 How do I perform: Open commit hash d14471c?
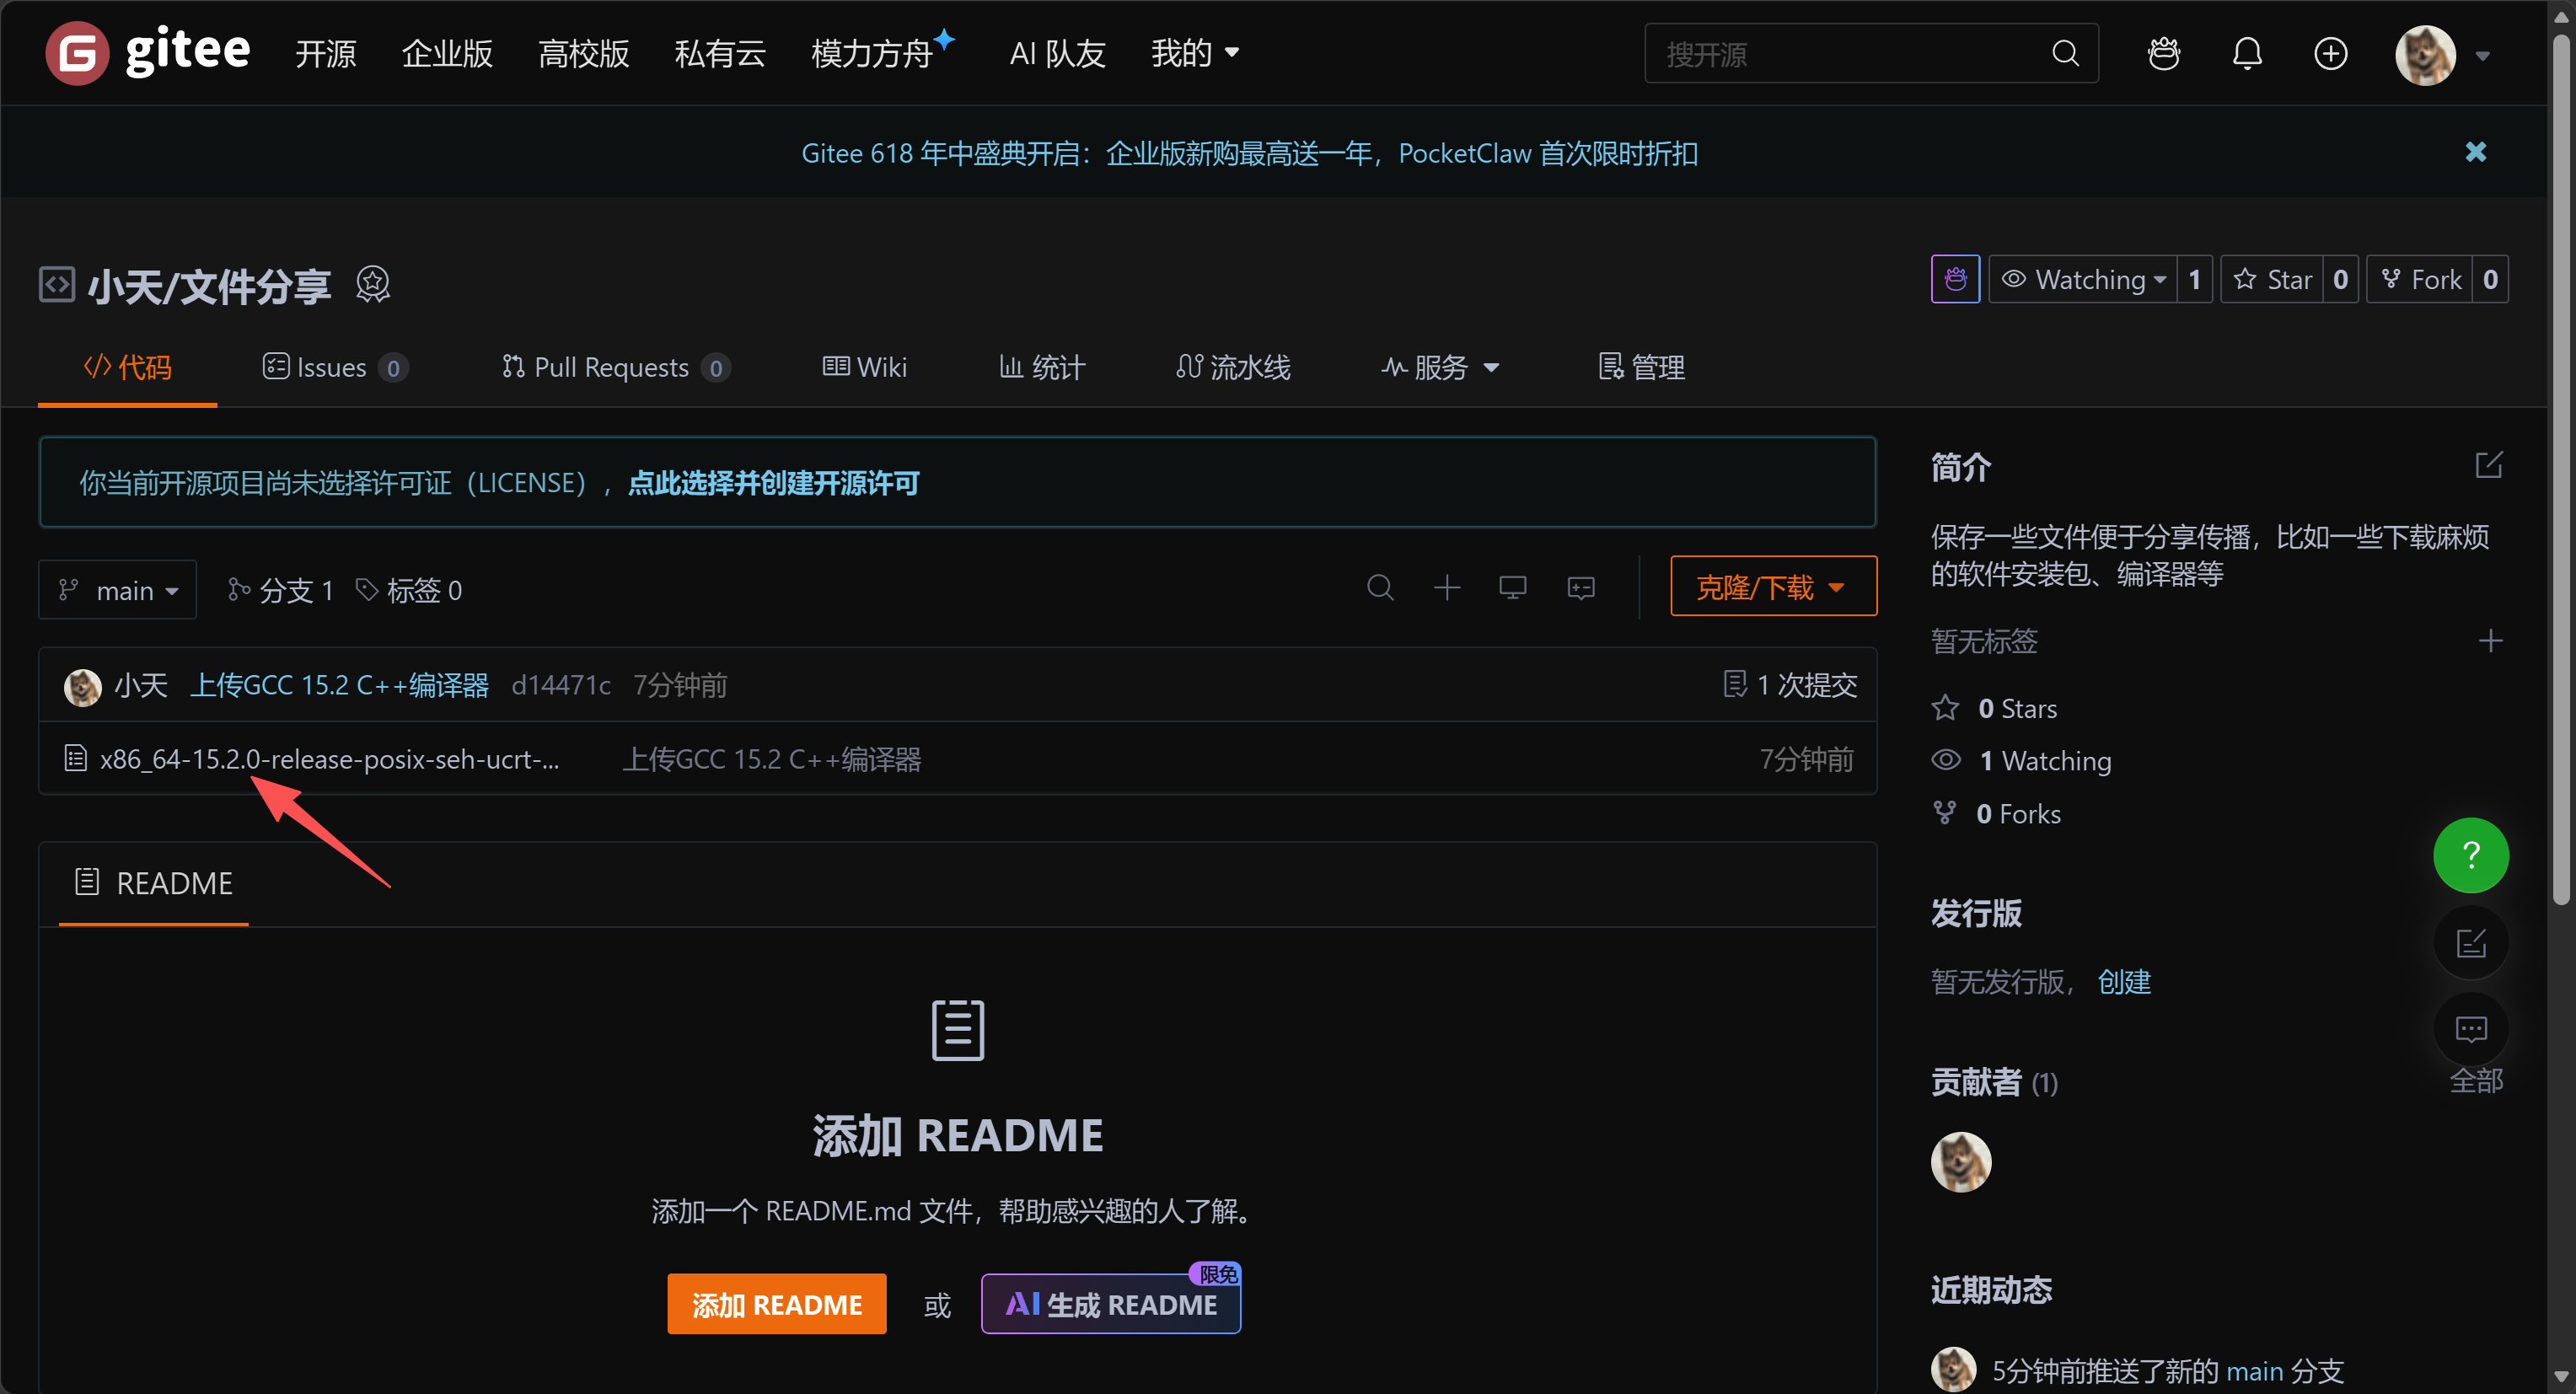point(561,685)
